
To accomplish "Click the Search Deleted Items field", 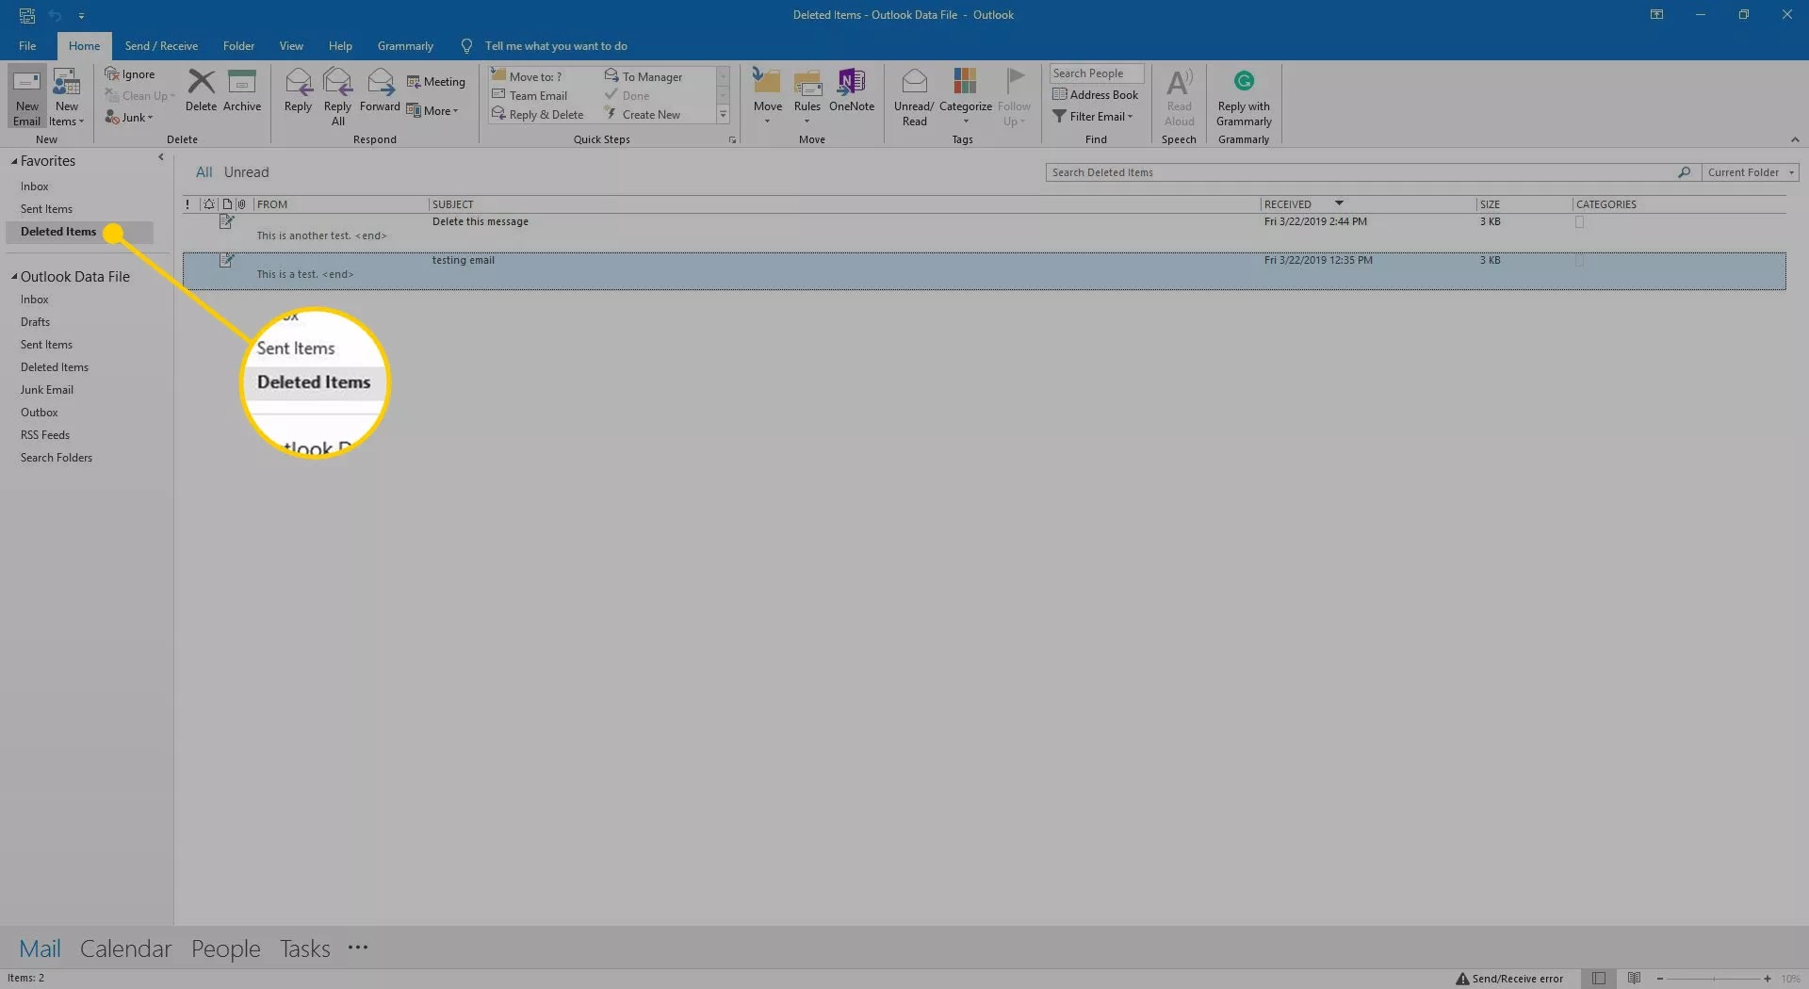I will coord(1361,172).
